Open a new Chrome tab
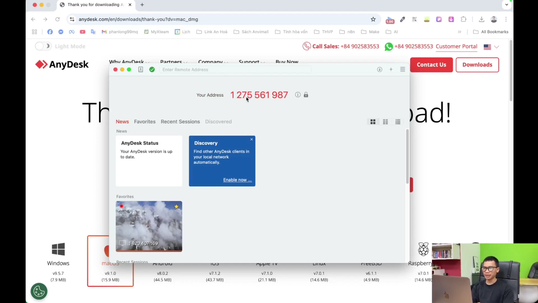538x303 pixels. click(x=142, y=4)
